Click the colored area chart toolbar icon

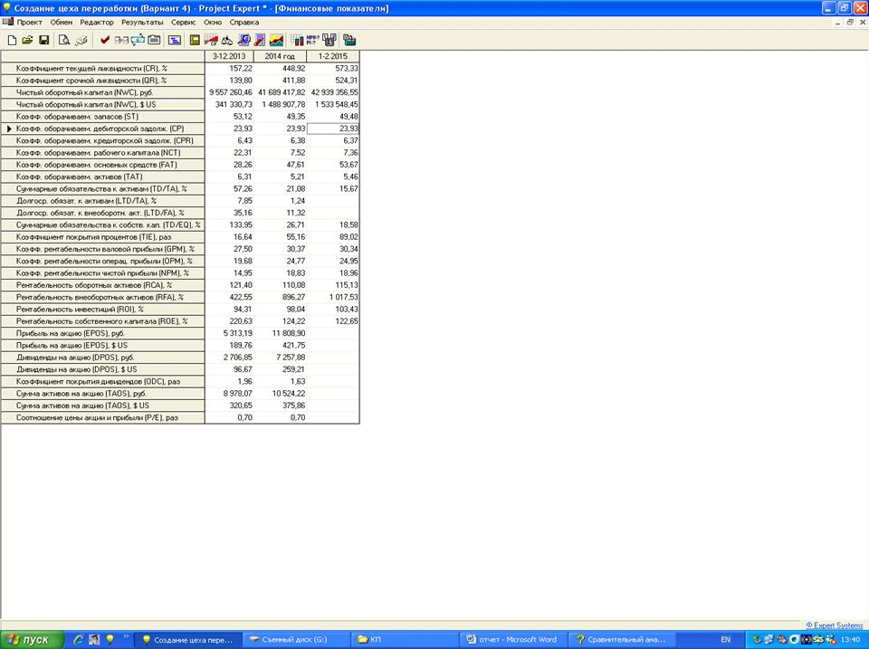(x=276, y=40)
